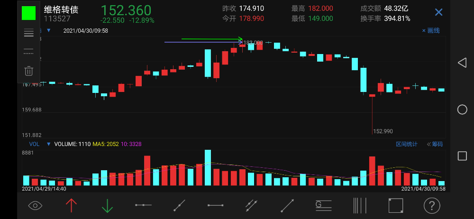Tap the 成交额 48.32亿 turnover value
474x219 pixels.
click(396, 9)
